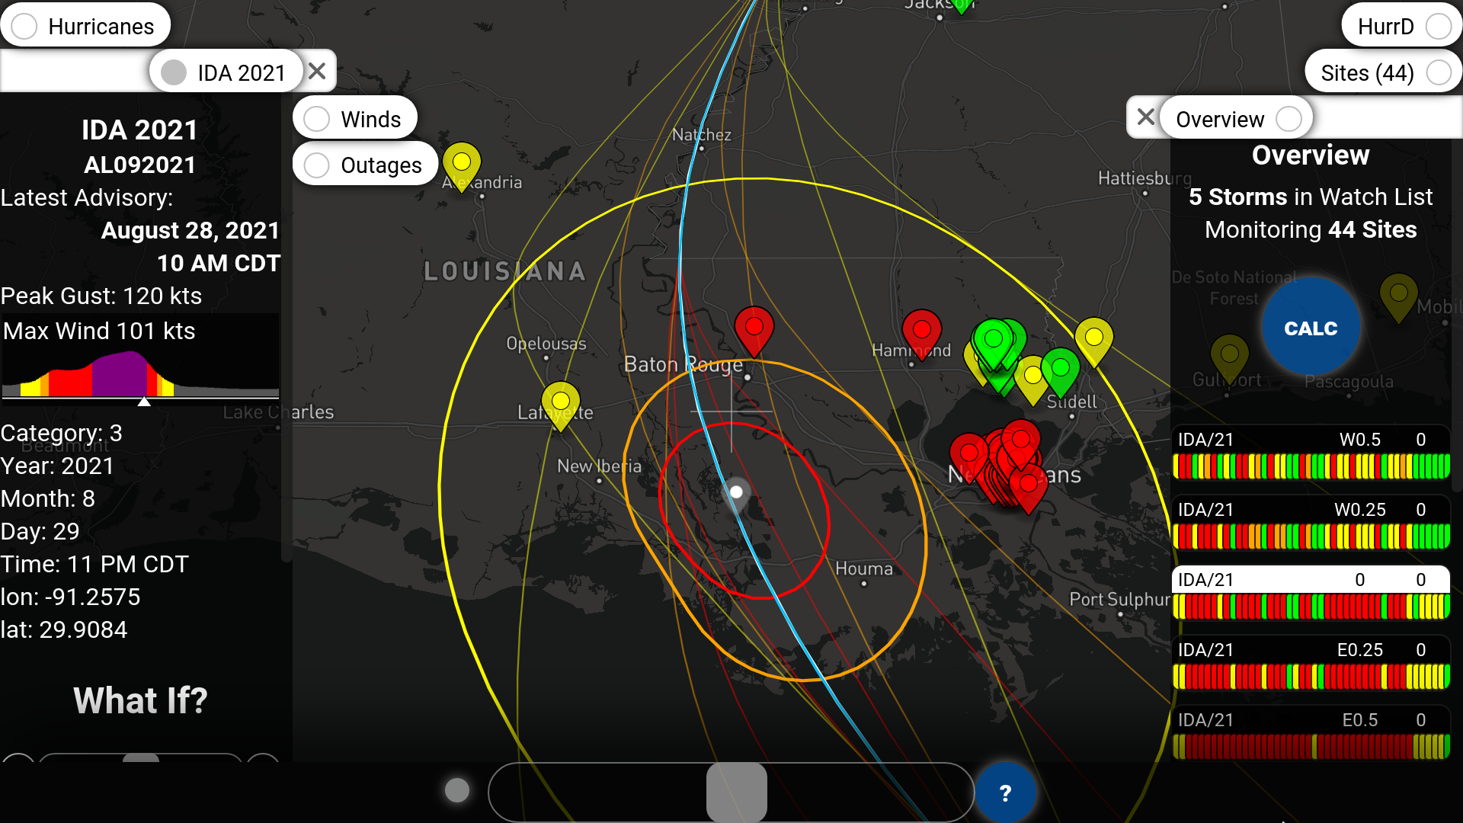Click the white storm center marker
The width and height of the screenshot is (1463, 823).
click(x=736, y=494)
